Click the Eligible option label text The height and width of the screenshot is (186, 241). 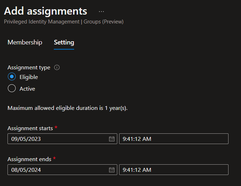pos(29,77)
